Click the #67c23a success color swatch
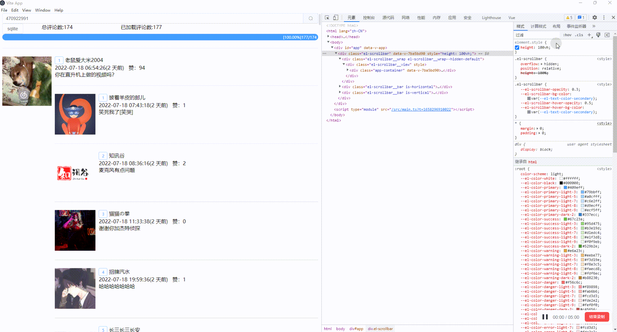 (565, 219)
